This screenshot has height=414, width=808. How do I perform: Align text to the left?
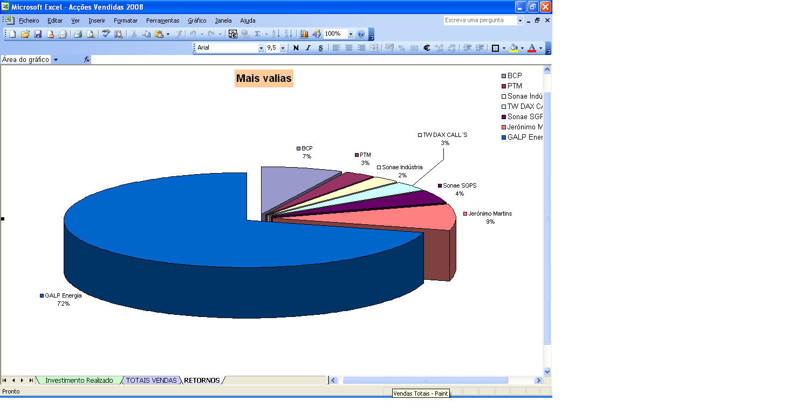coord(336,48)
